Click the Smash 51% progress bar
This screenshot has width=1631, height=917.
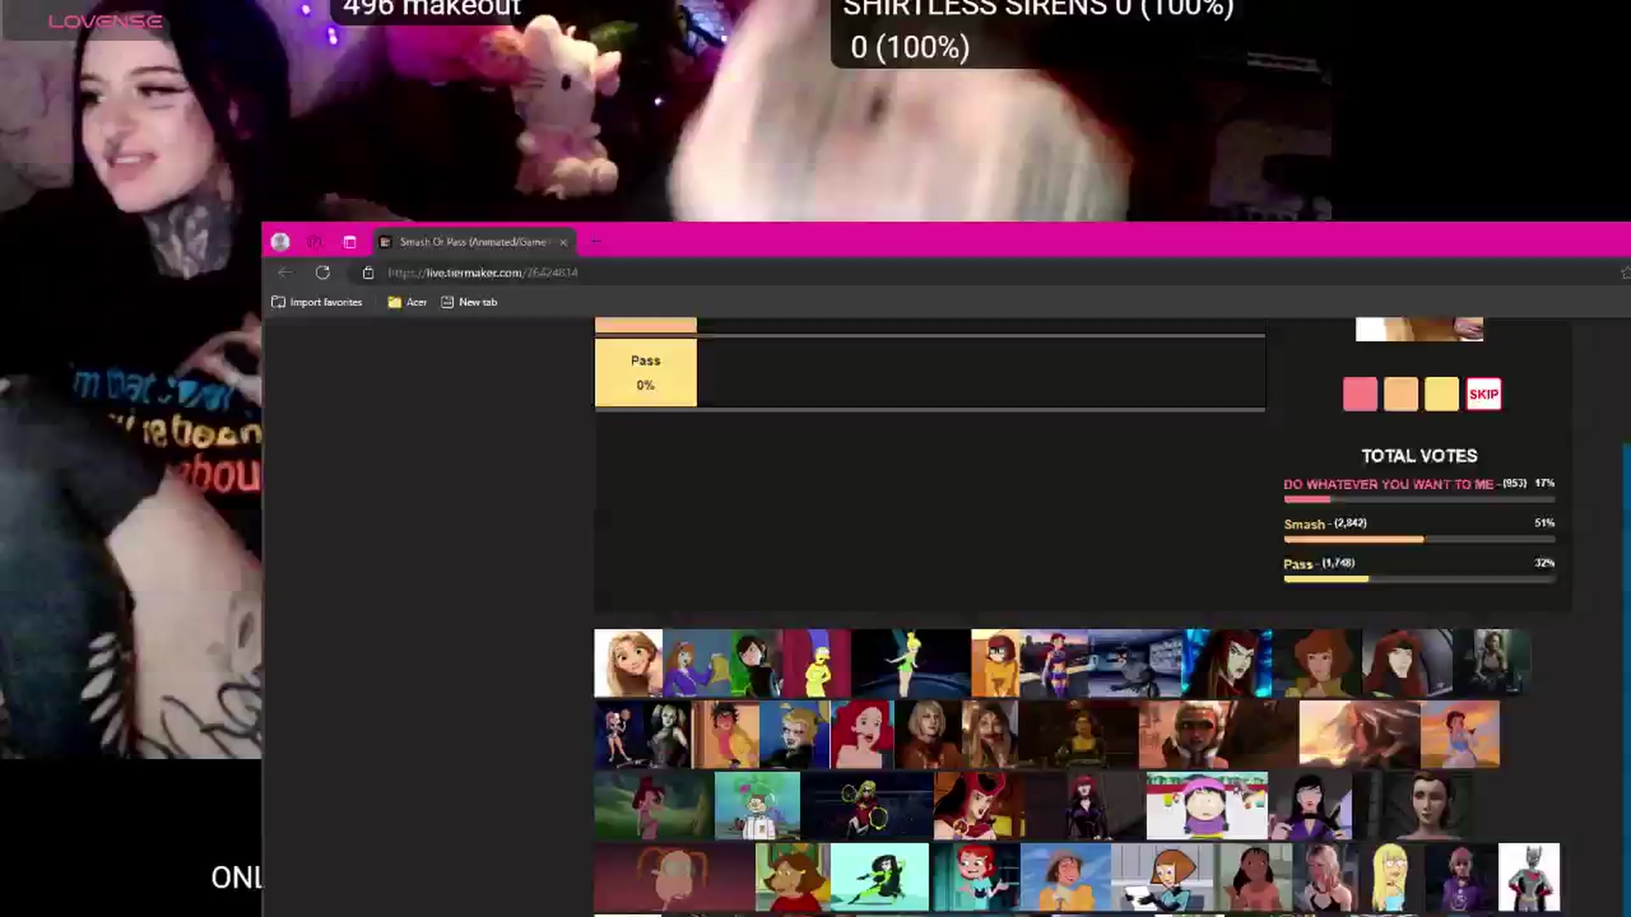[x=1419, y=539]
